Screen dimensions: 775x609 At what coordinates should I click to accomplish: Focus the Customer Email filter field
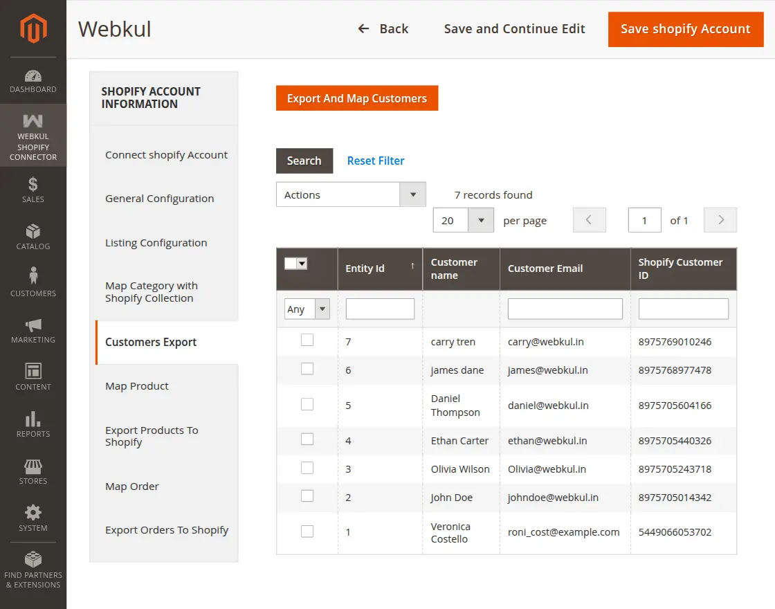coord(565,309)
